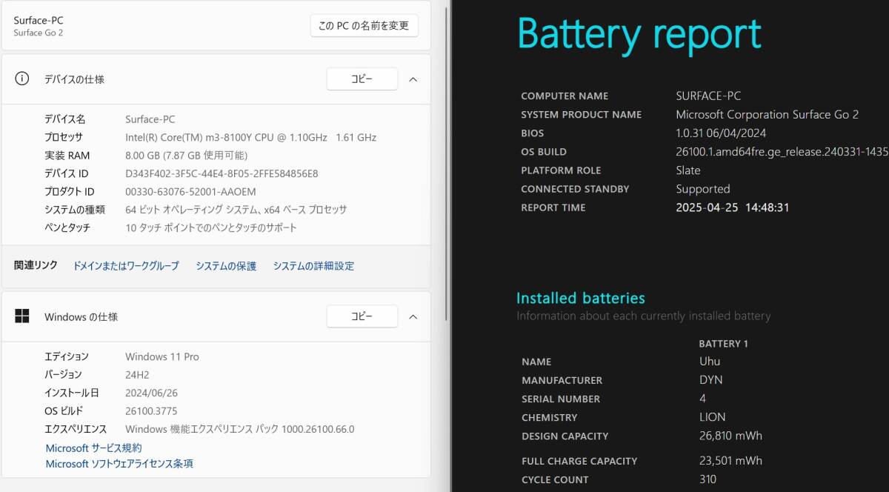
Task: Select the BIOS value 1.0.31 06/04/2024
Action: 721,133
